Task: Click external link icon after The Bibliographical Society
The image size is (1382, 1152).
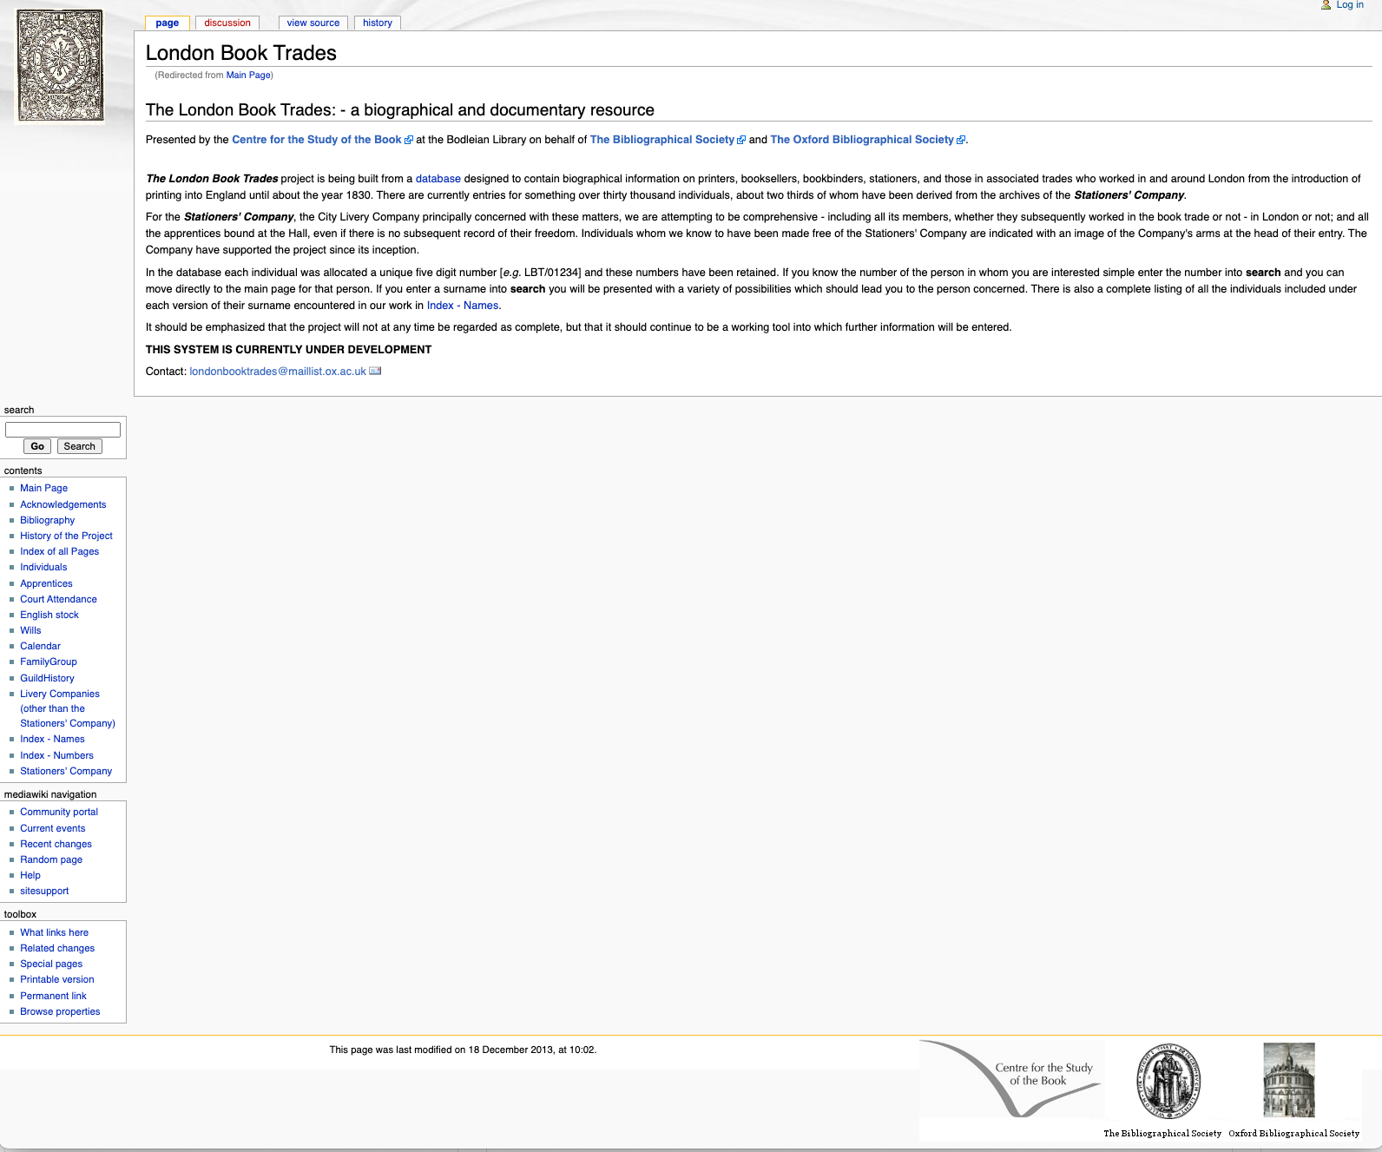Action: point(741,140)
